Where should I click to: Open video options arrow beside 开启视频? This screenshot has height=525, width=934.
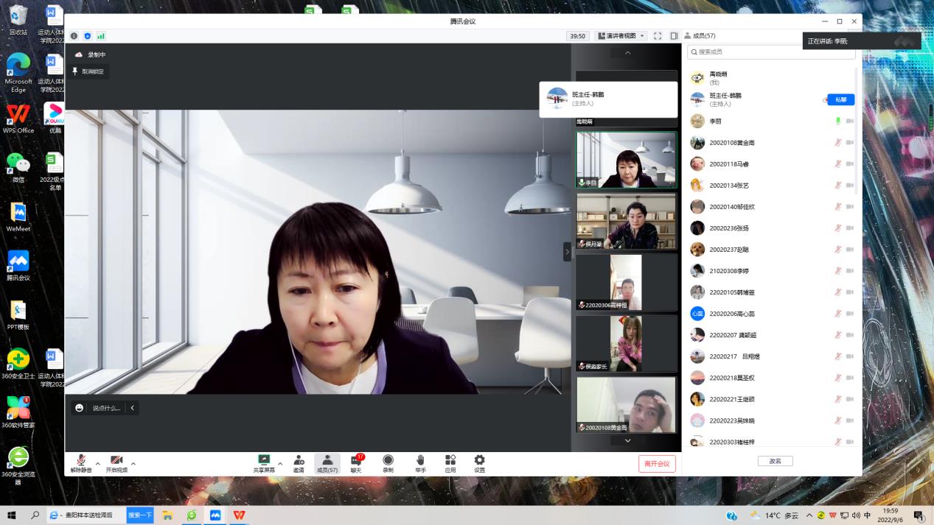pyautogui.click(x=133, y=464)
